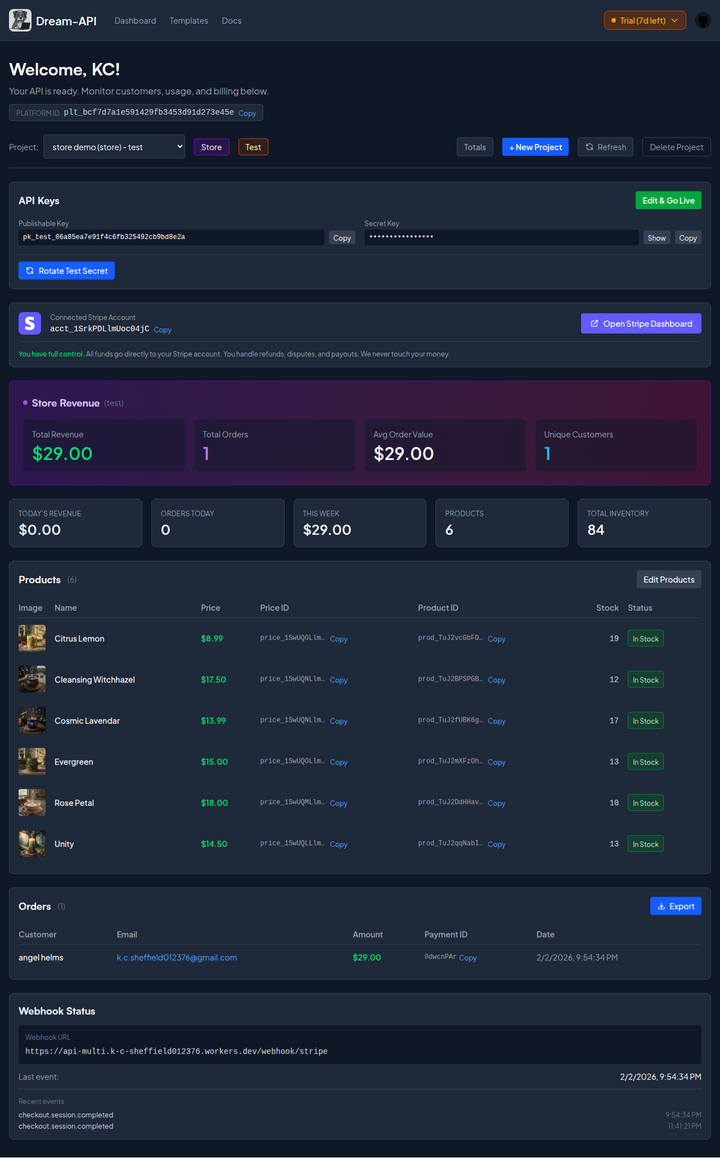Click the Publishable Key field
Screen dimensions: 720x1158
(171, 237)
